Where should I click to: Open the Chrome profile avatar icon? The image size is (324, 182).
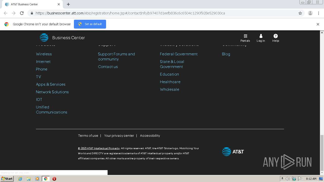(310, 13)
